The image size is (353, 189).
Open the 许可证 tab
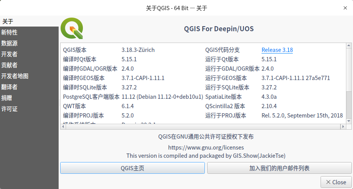click(9, 109)
